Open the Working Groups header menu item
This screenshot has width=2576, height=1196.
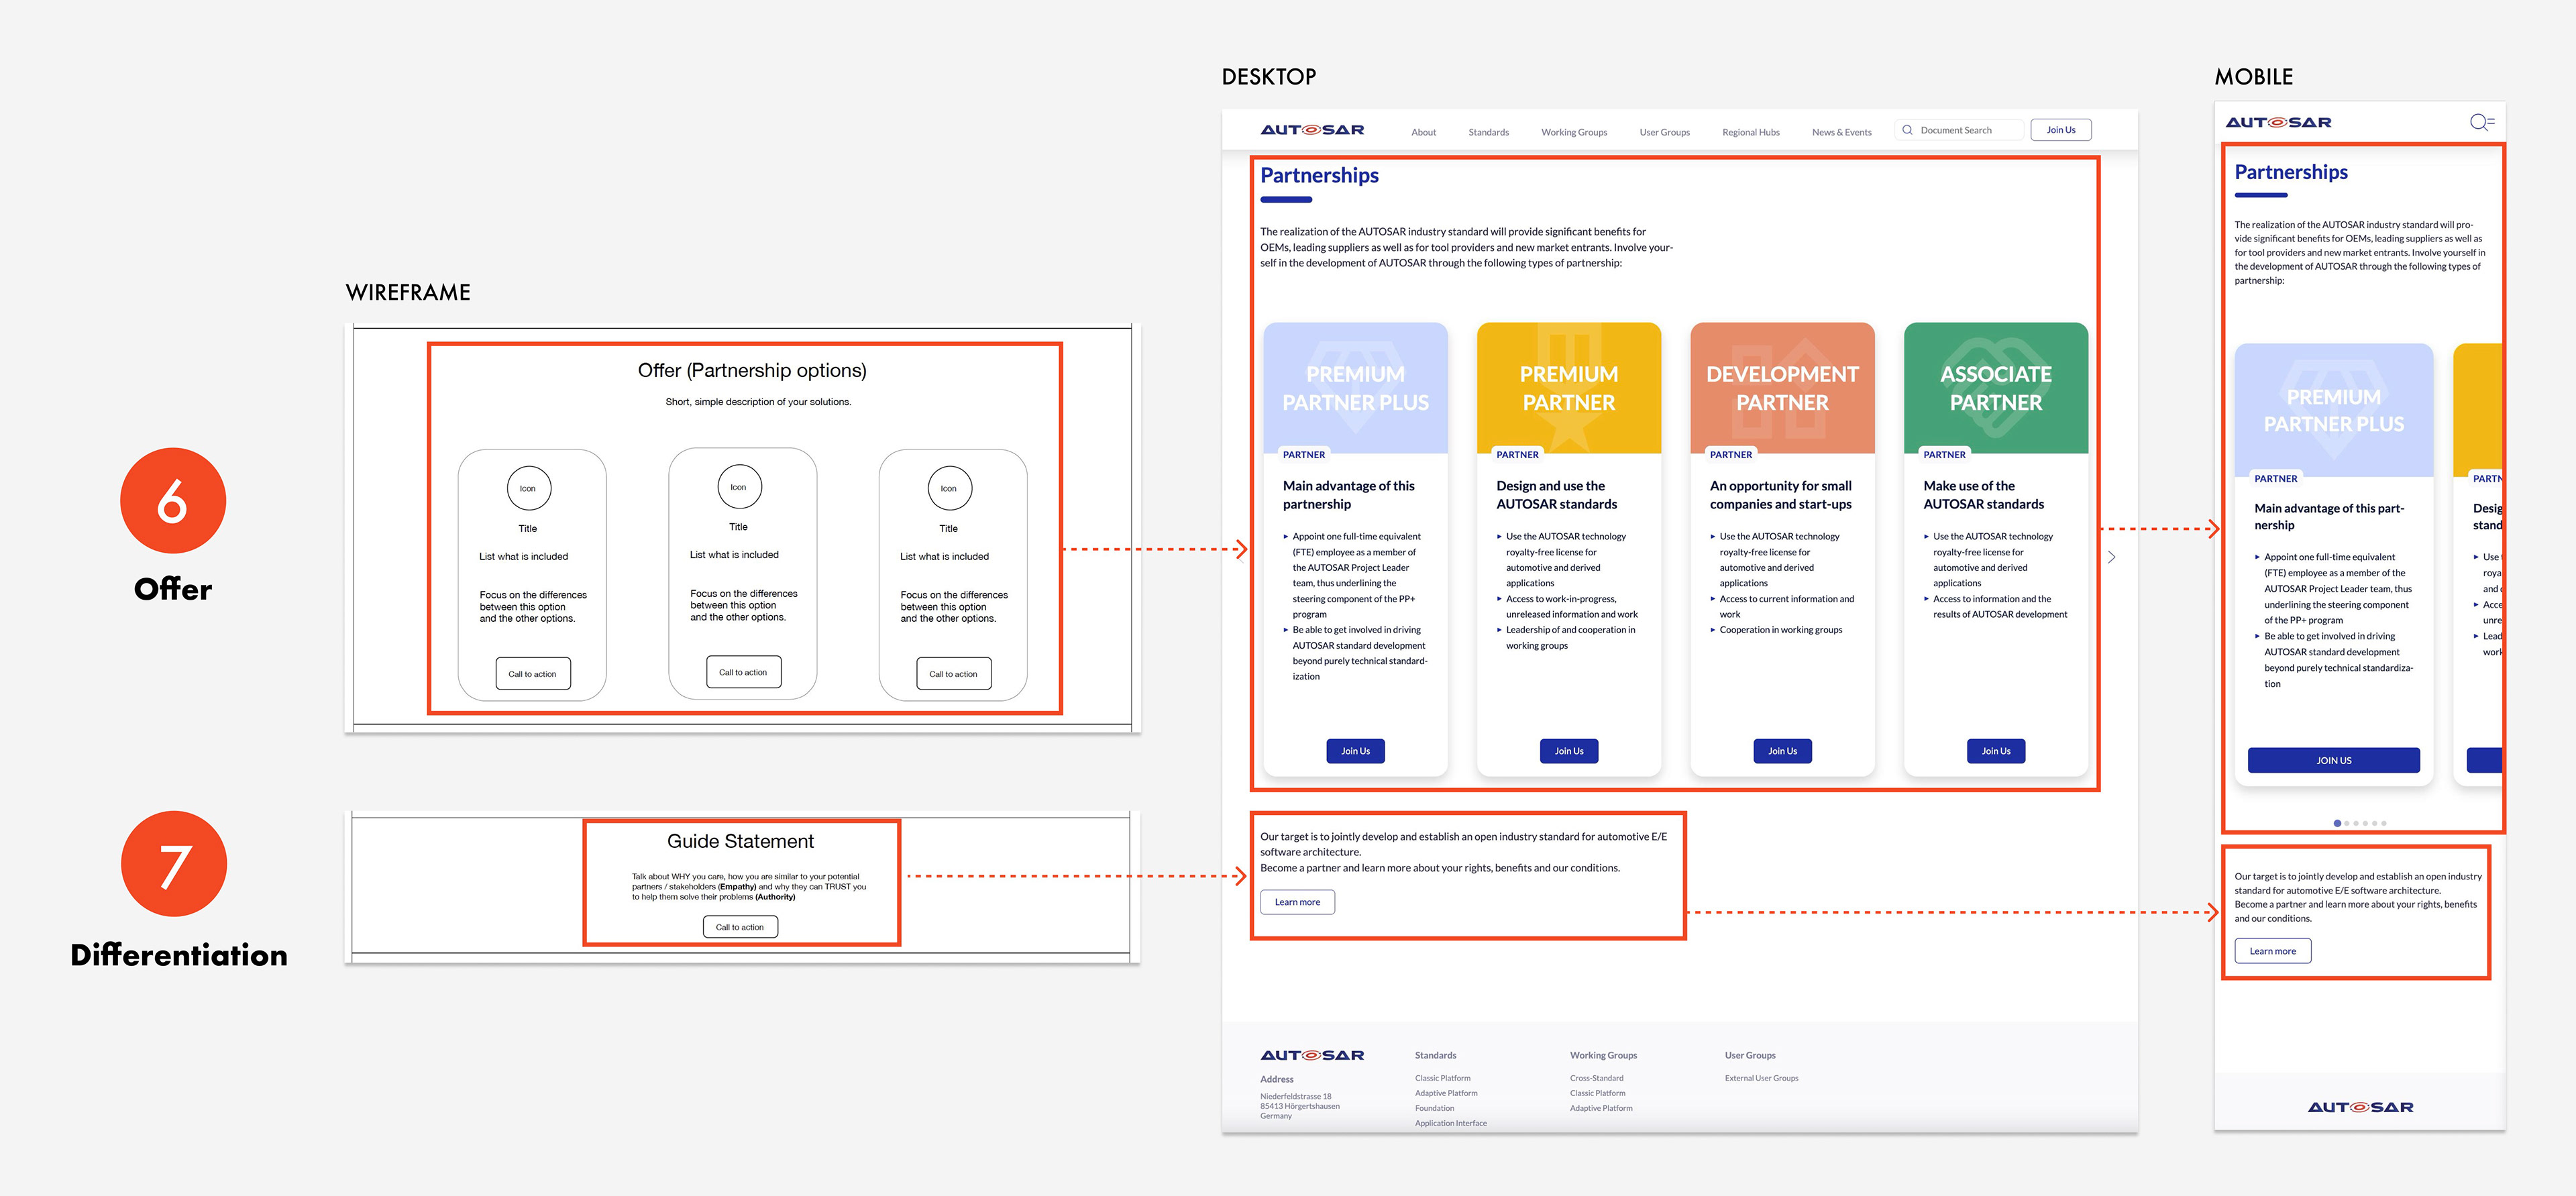pyautogui.click(x=1574, y=132)
